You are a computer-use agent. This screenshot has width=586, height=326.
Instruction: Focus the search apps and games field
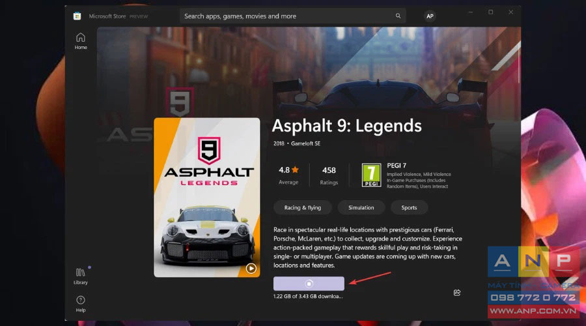pos(292,16)
